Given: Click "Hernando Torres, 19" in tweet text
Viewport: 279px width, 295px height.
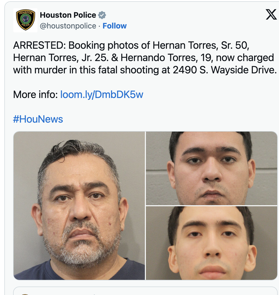Looking at the screenshot, I should coord(167,58).
